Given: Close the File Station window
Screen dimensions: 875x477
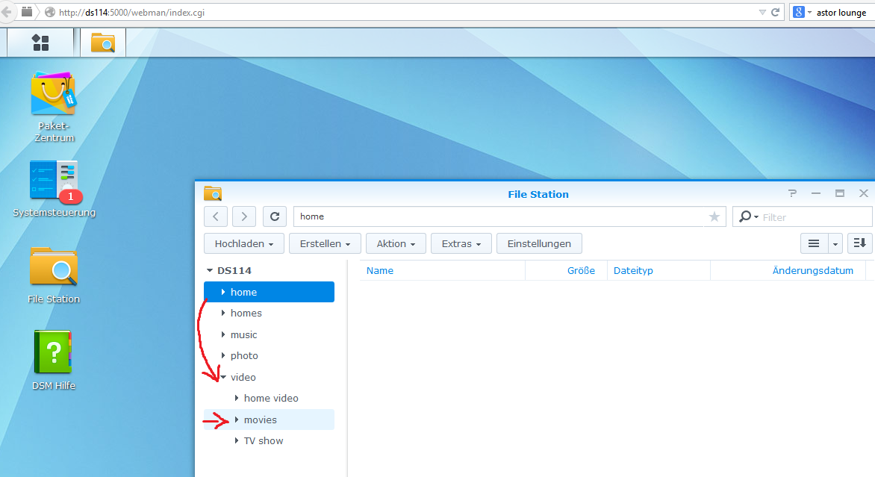Looking at the screenshot, I should (864, 193).
